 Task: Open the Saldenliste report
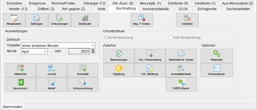[x=21, y=70]
